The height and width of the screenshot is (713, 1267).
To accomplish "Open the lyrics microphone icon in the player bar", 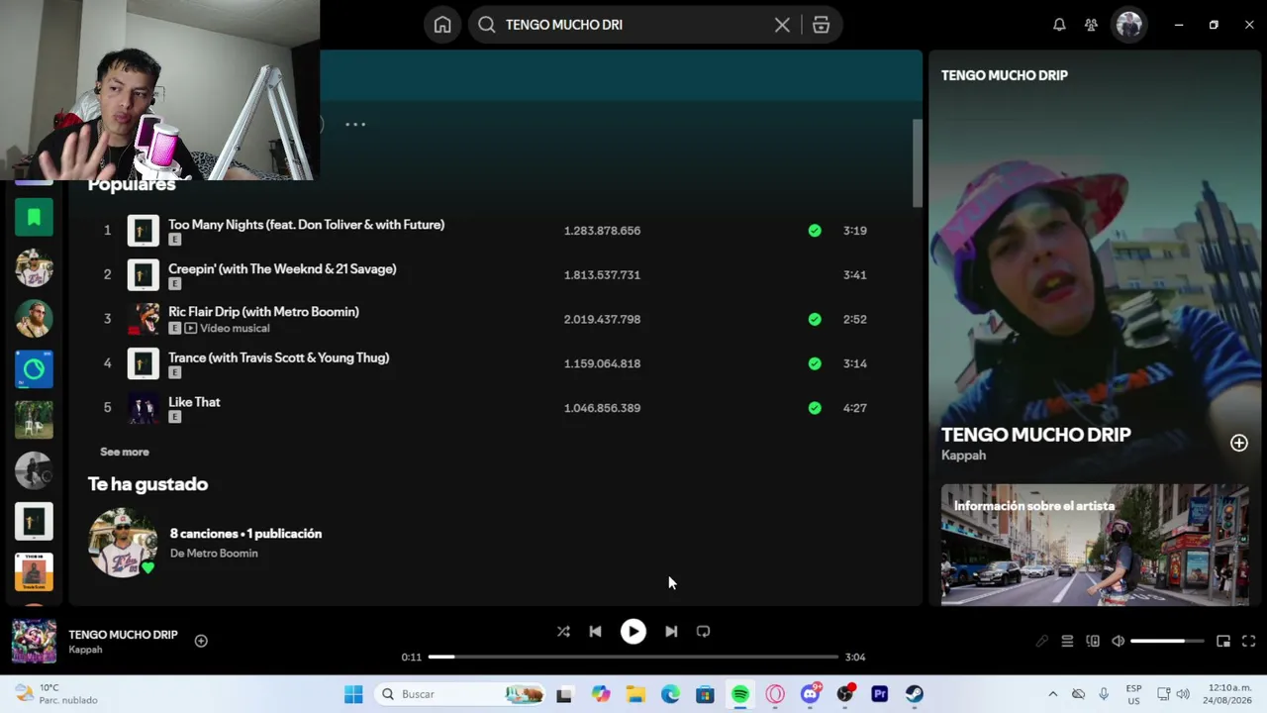I will coord(1041,641).
